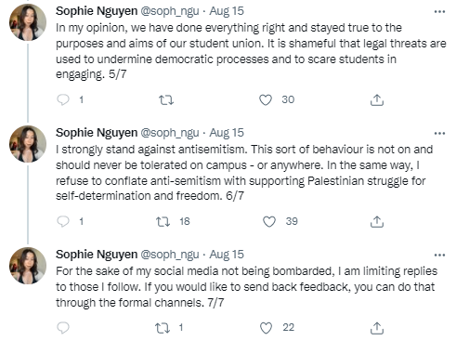Reply to the 5/7 tweet
This screenshot has width=456, height=341.
click(63, 99)
